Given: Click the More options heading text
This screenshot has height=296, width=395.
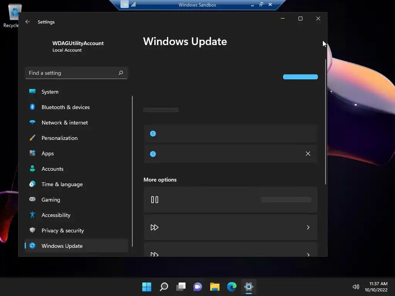Looking at the screenshot, I should pyautogui.click(x=160, y=180).
